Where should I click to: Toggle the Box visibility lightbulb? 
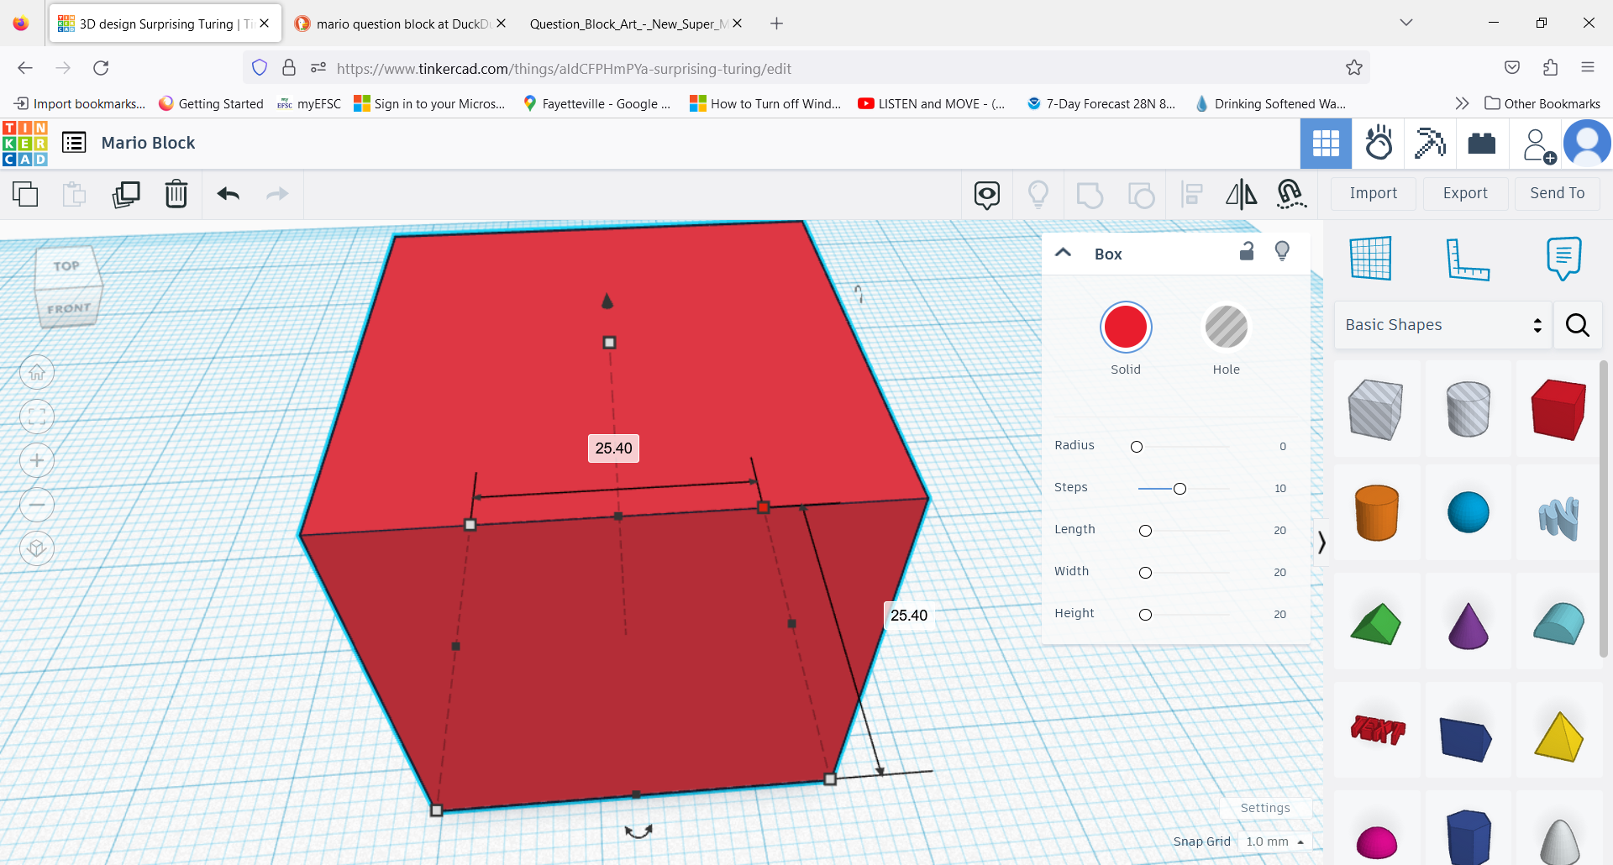(1282, 251)
